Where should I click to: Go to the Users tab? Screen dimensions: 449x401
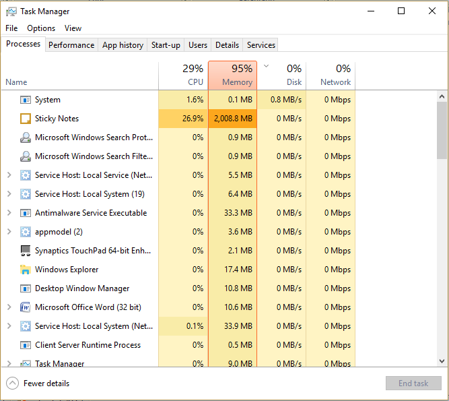(x=198, y=45)
